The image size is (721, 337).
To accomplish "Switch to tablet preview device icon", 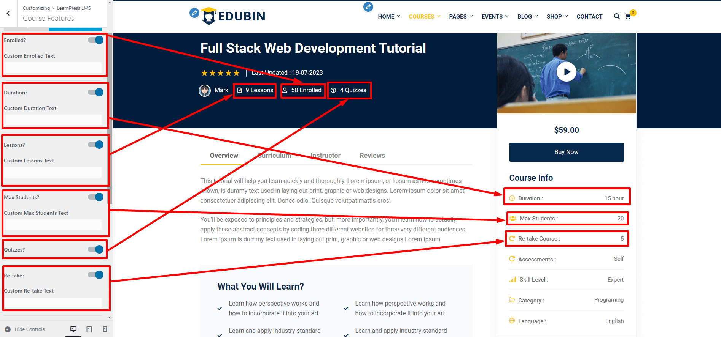I will (89, 329).
